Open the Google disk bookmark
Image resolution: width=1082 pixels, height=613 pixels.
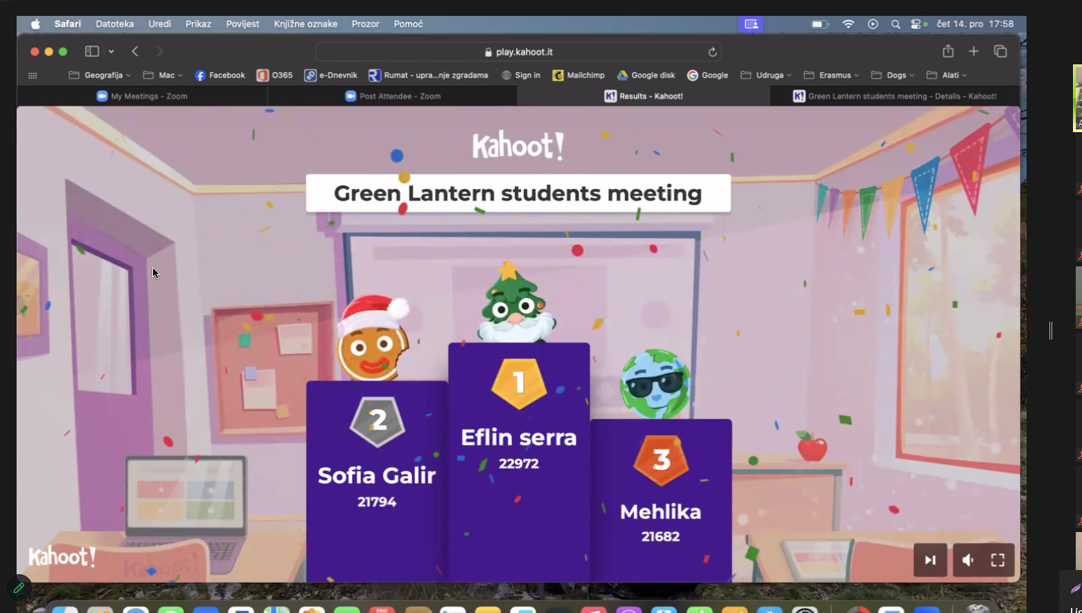646,75
